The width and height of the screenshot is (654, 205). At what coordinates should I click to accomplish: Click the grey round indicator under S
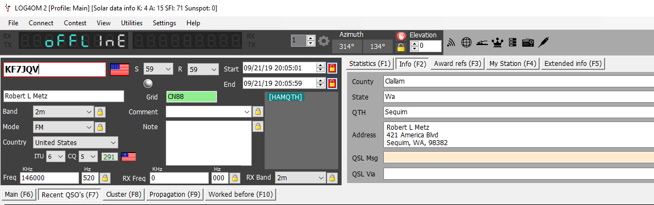point(147,84)
